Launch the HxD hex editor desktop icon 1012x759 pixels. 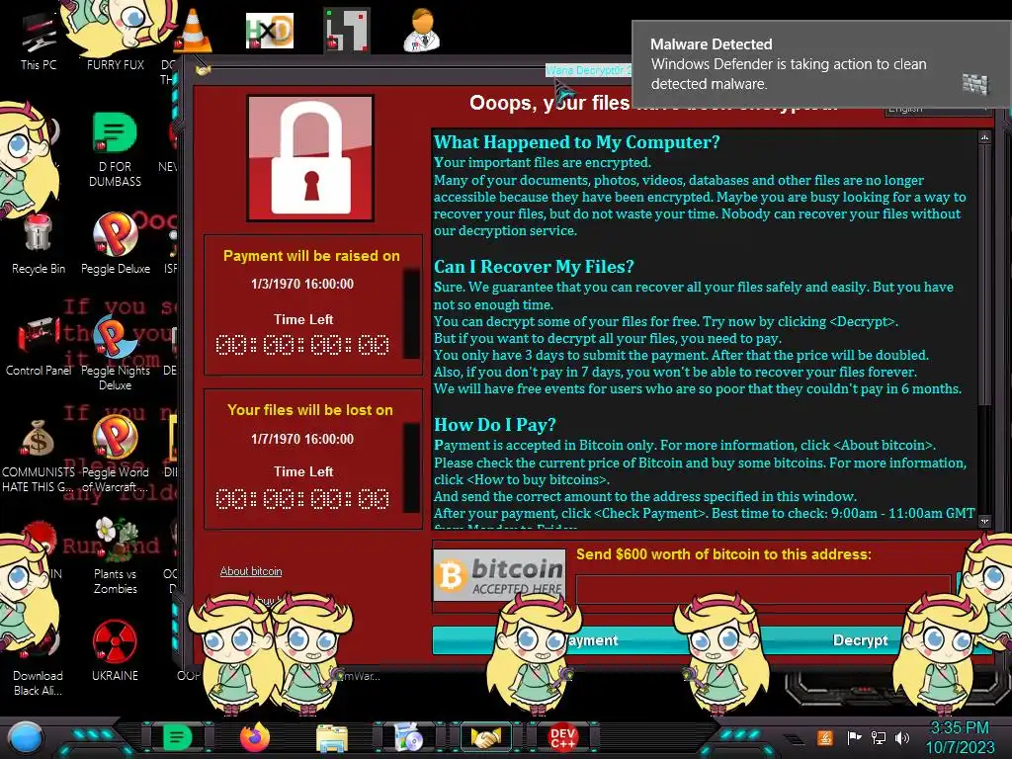270,31
